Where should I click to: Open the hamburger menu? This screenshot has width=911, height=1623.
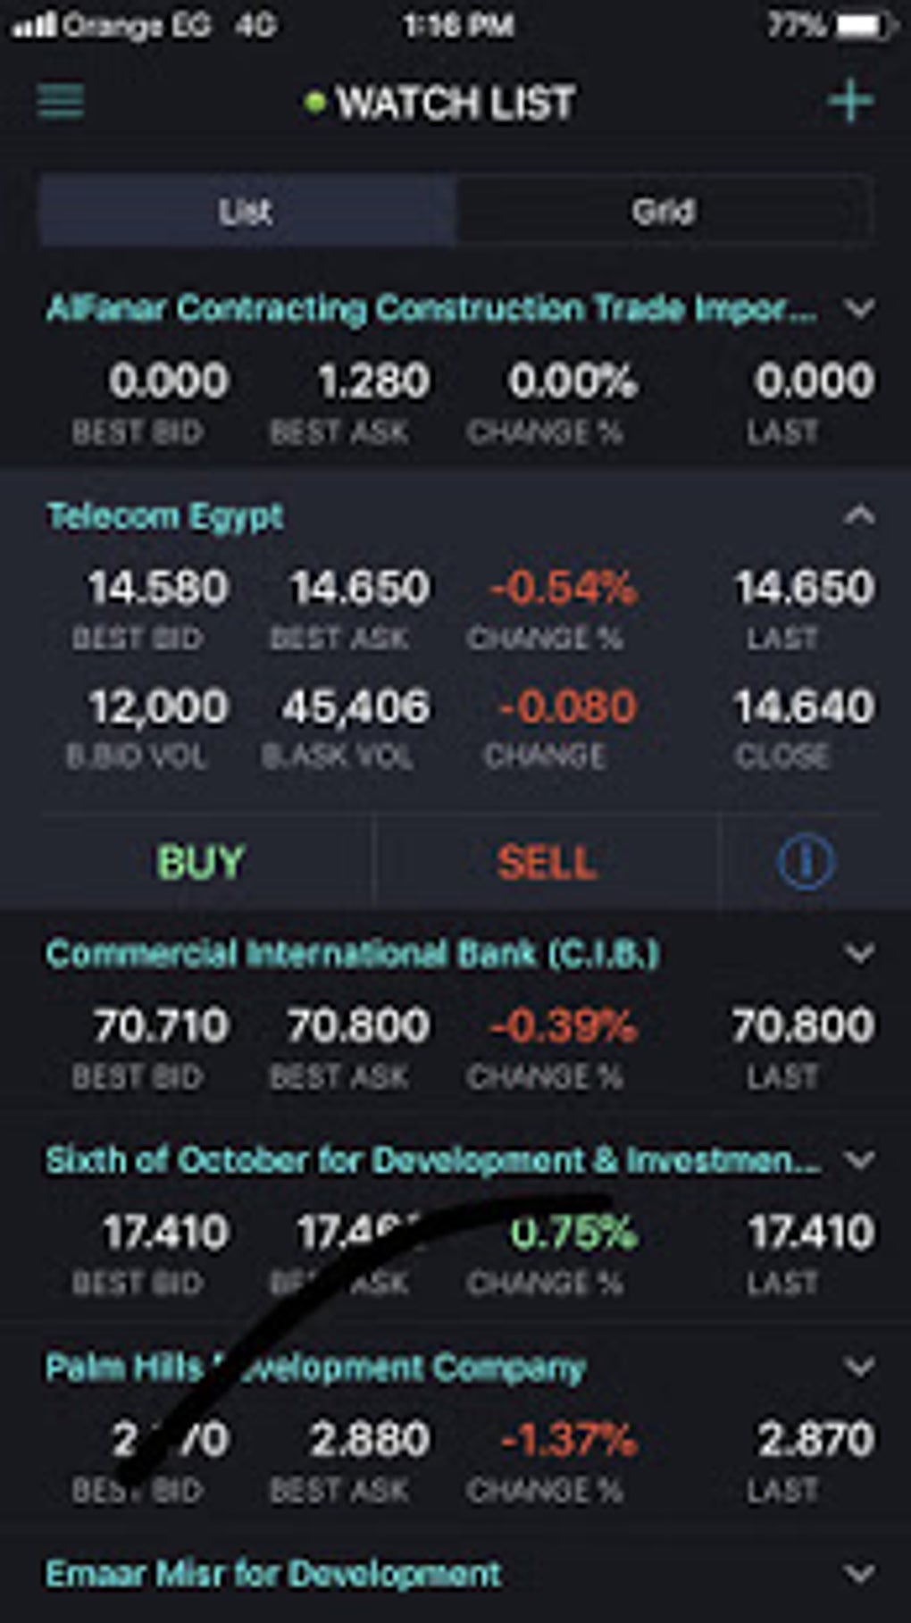(x=61, y=102)
